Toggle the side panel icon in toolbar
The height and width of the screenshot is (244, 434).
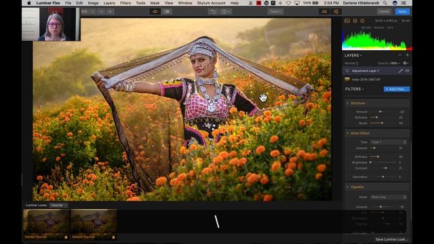336,12
